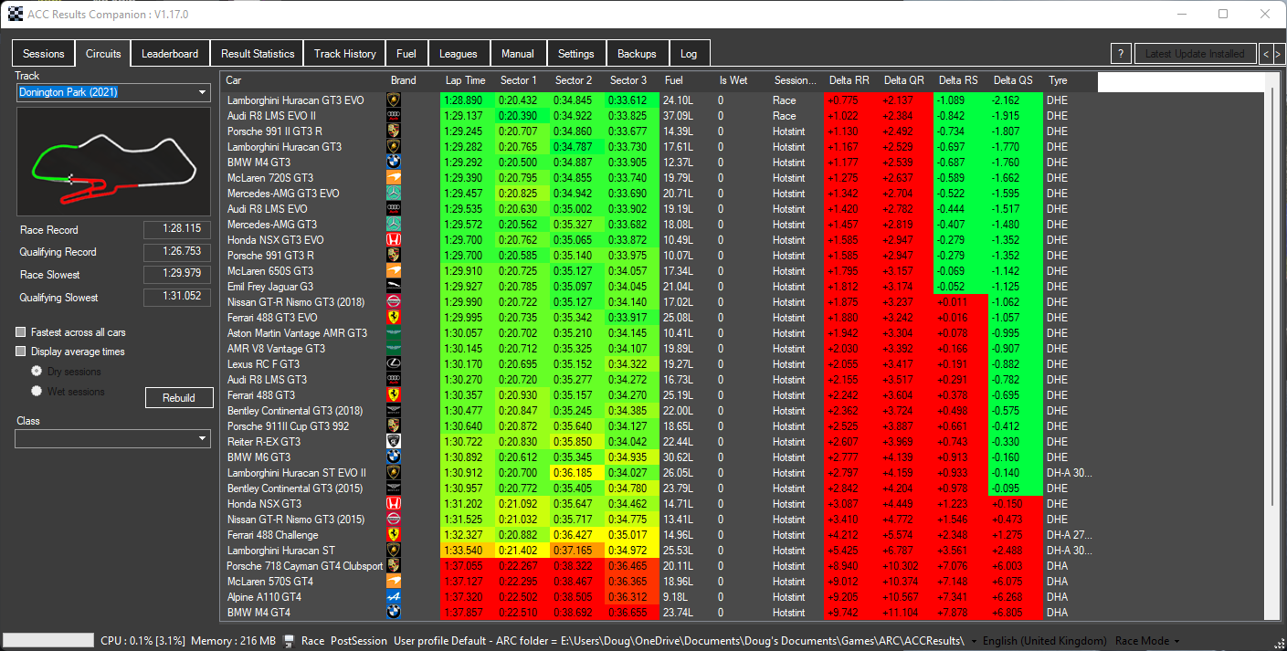
Task: Switch to the Leaderboard tab
Action: tap(170, 54)
